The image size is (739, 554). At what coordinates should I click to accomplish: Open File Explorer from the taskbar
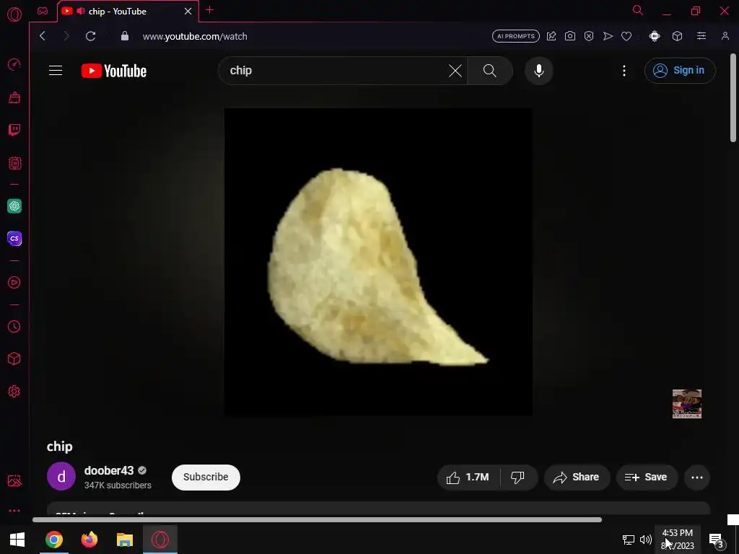124,540
